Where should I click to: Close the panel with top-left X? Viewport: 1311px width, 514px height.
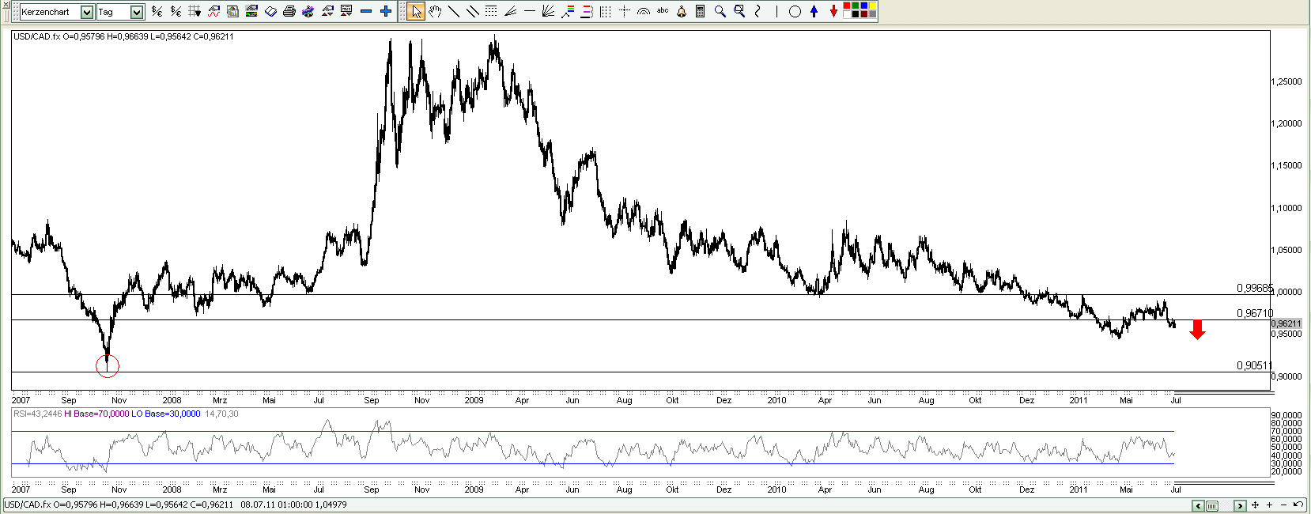tap(6, 5)
